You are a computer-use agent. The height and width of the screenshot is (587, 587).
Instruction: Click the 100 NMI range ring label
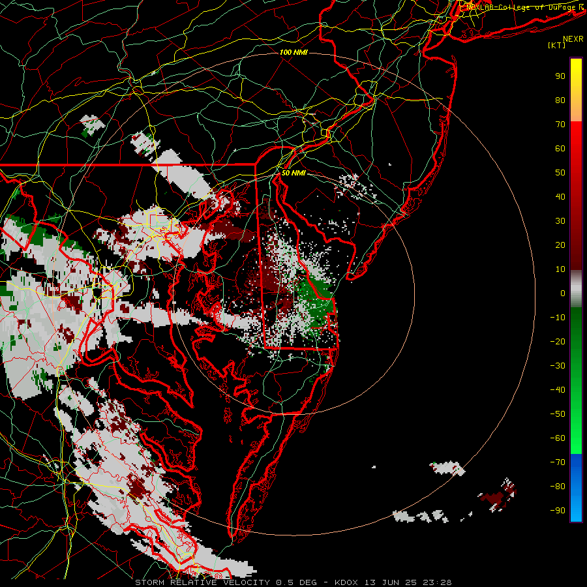pos(293,52)
